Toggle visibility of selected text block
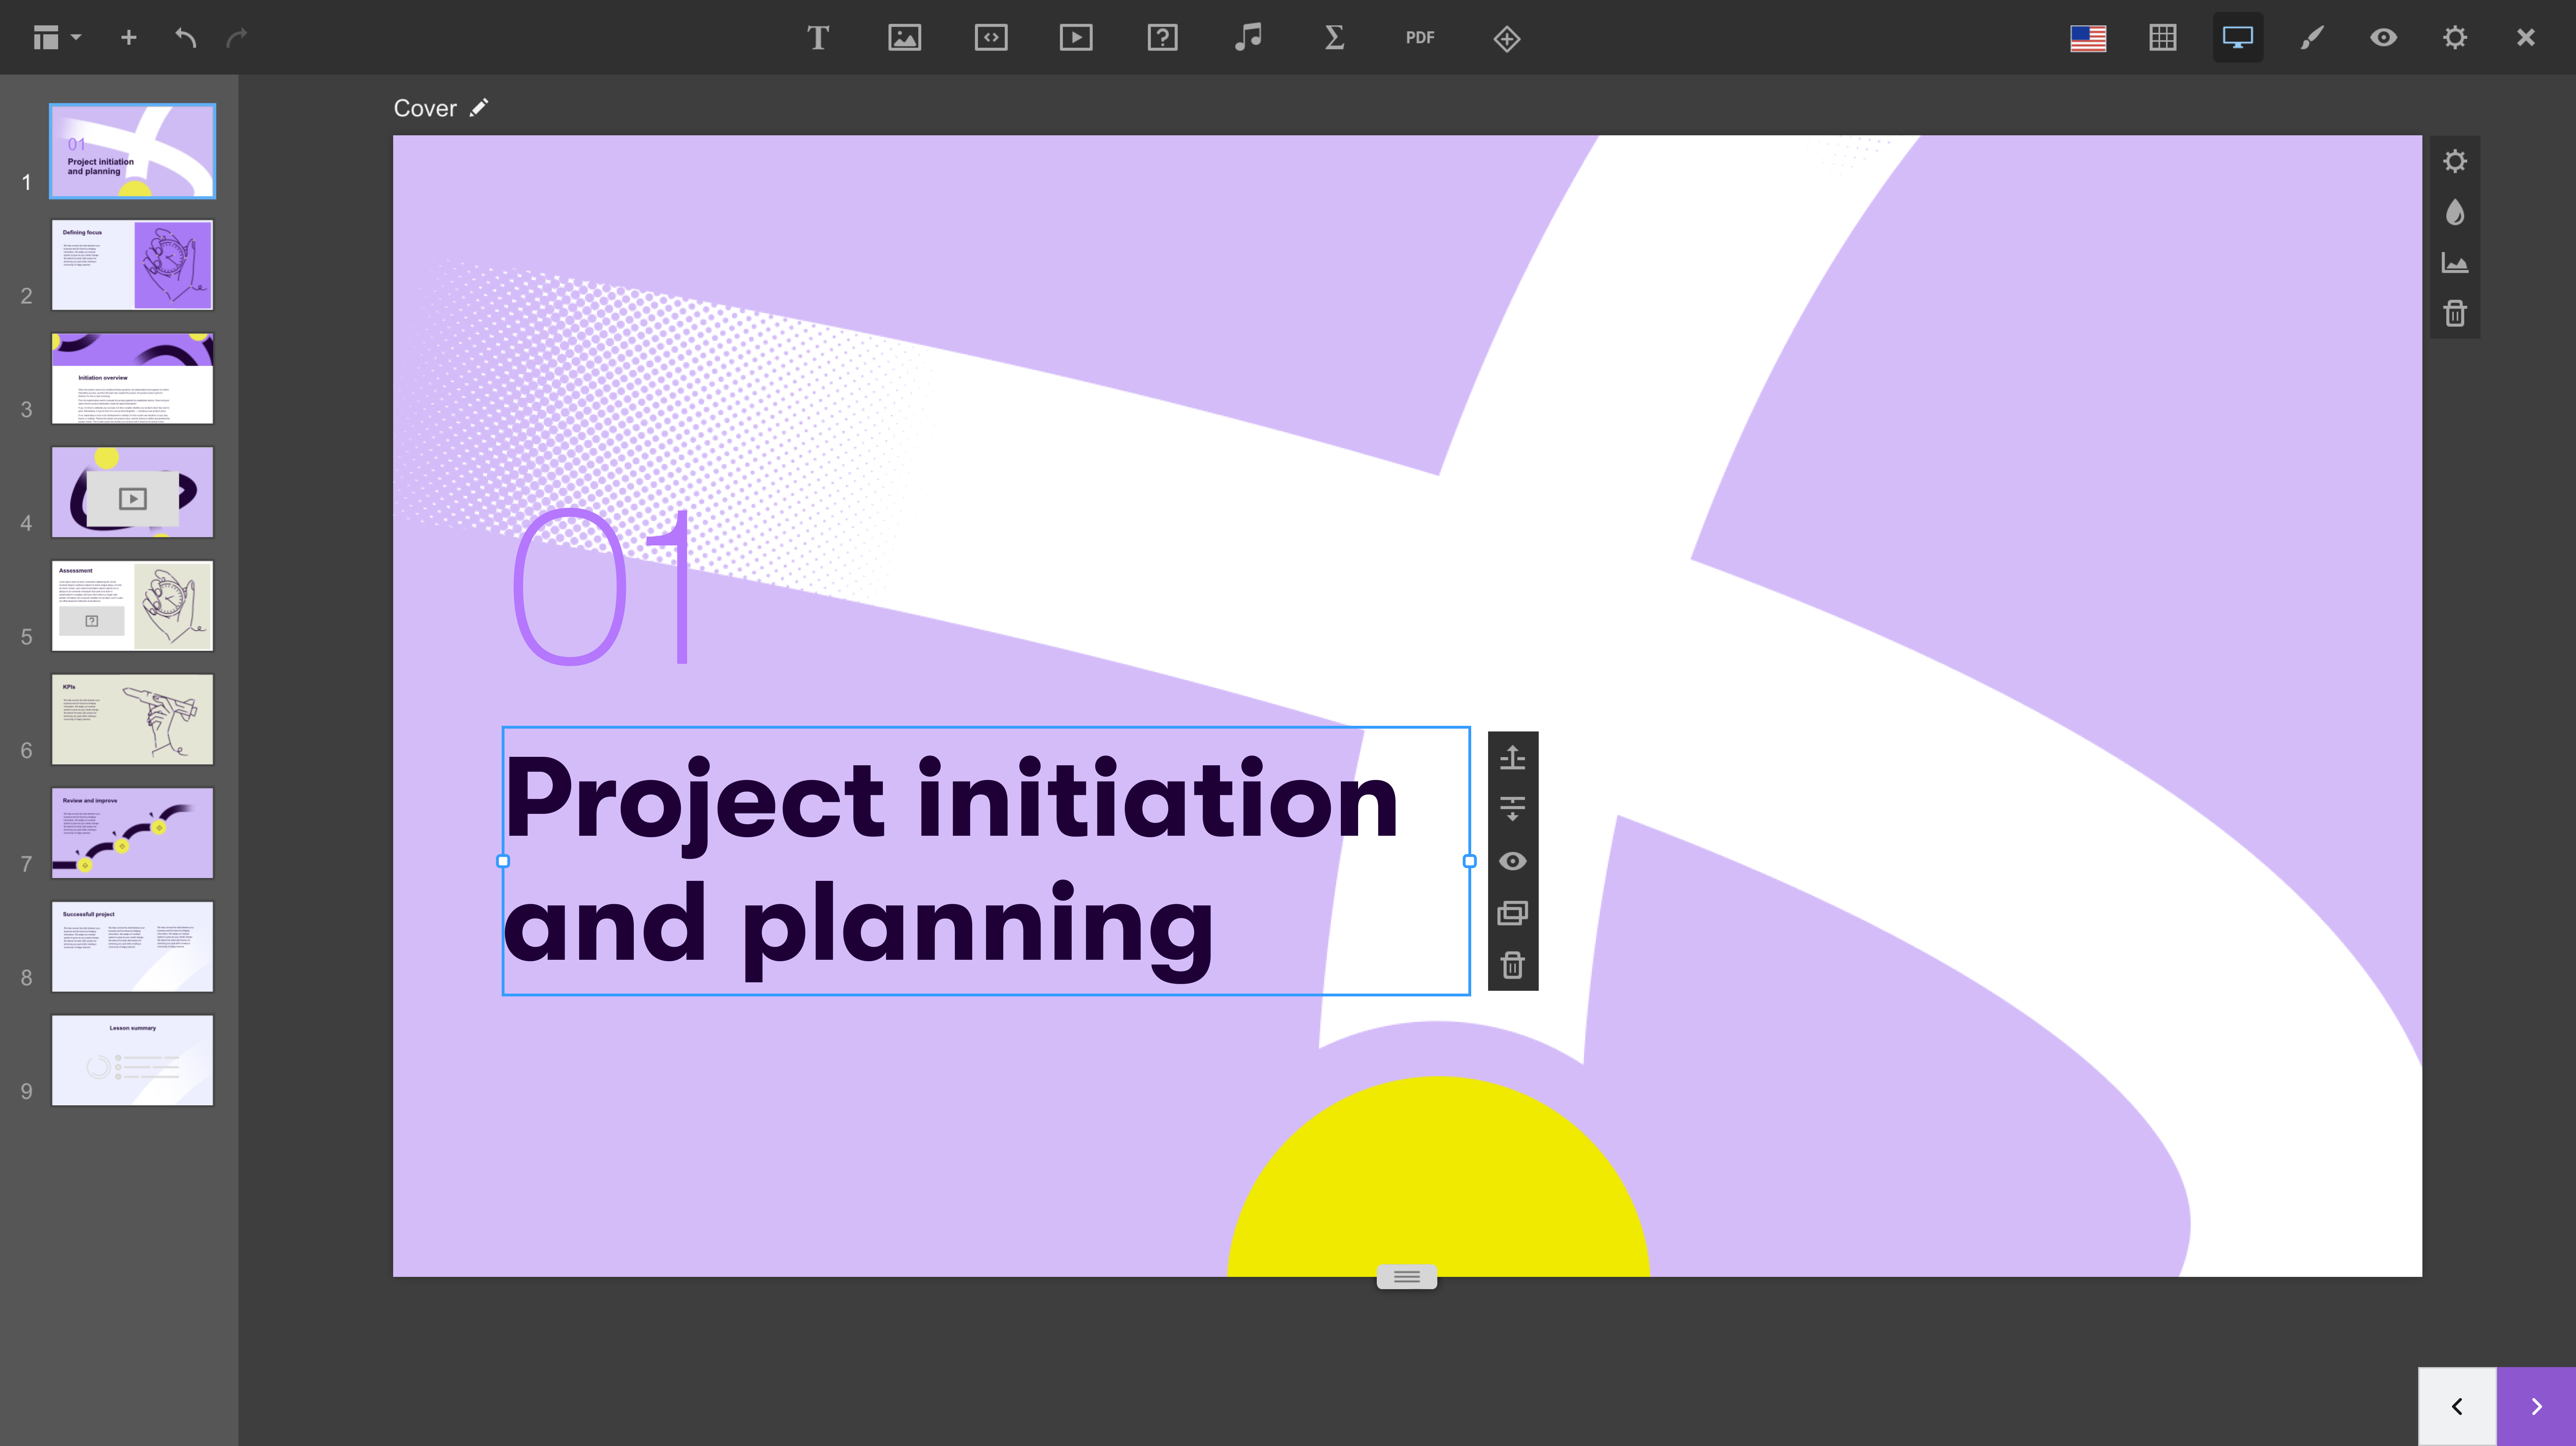The height and width of the screenshot is (1446, 2576). (x=1513, y=861)
